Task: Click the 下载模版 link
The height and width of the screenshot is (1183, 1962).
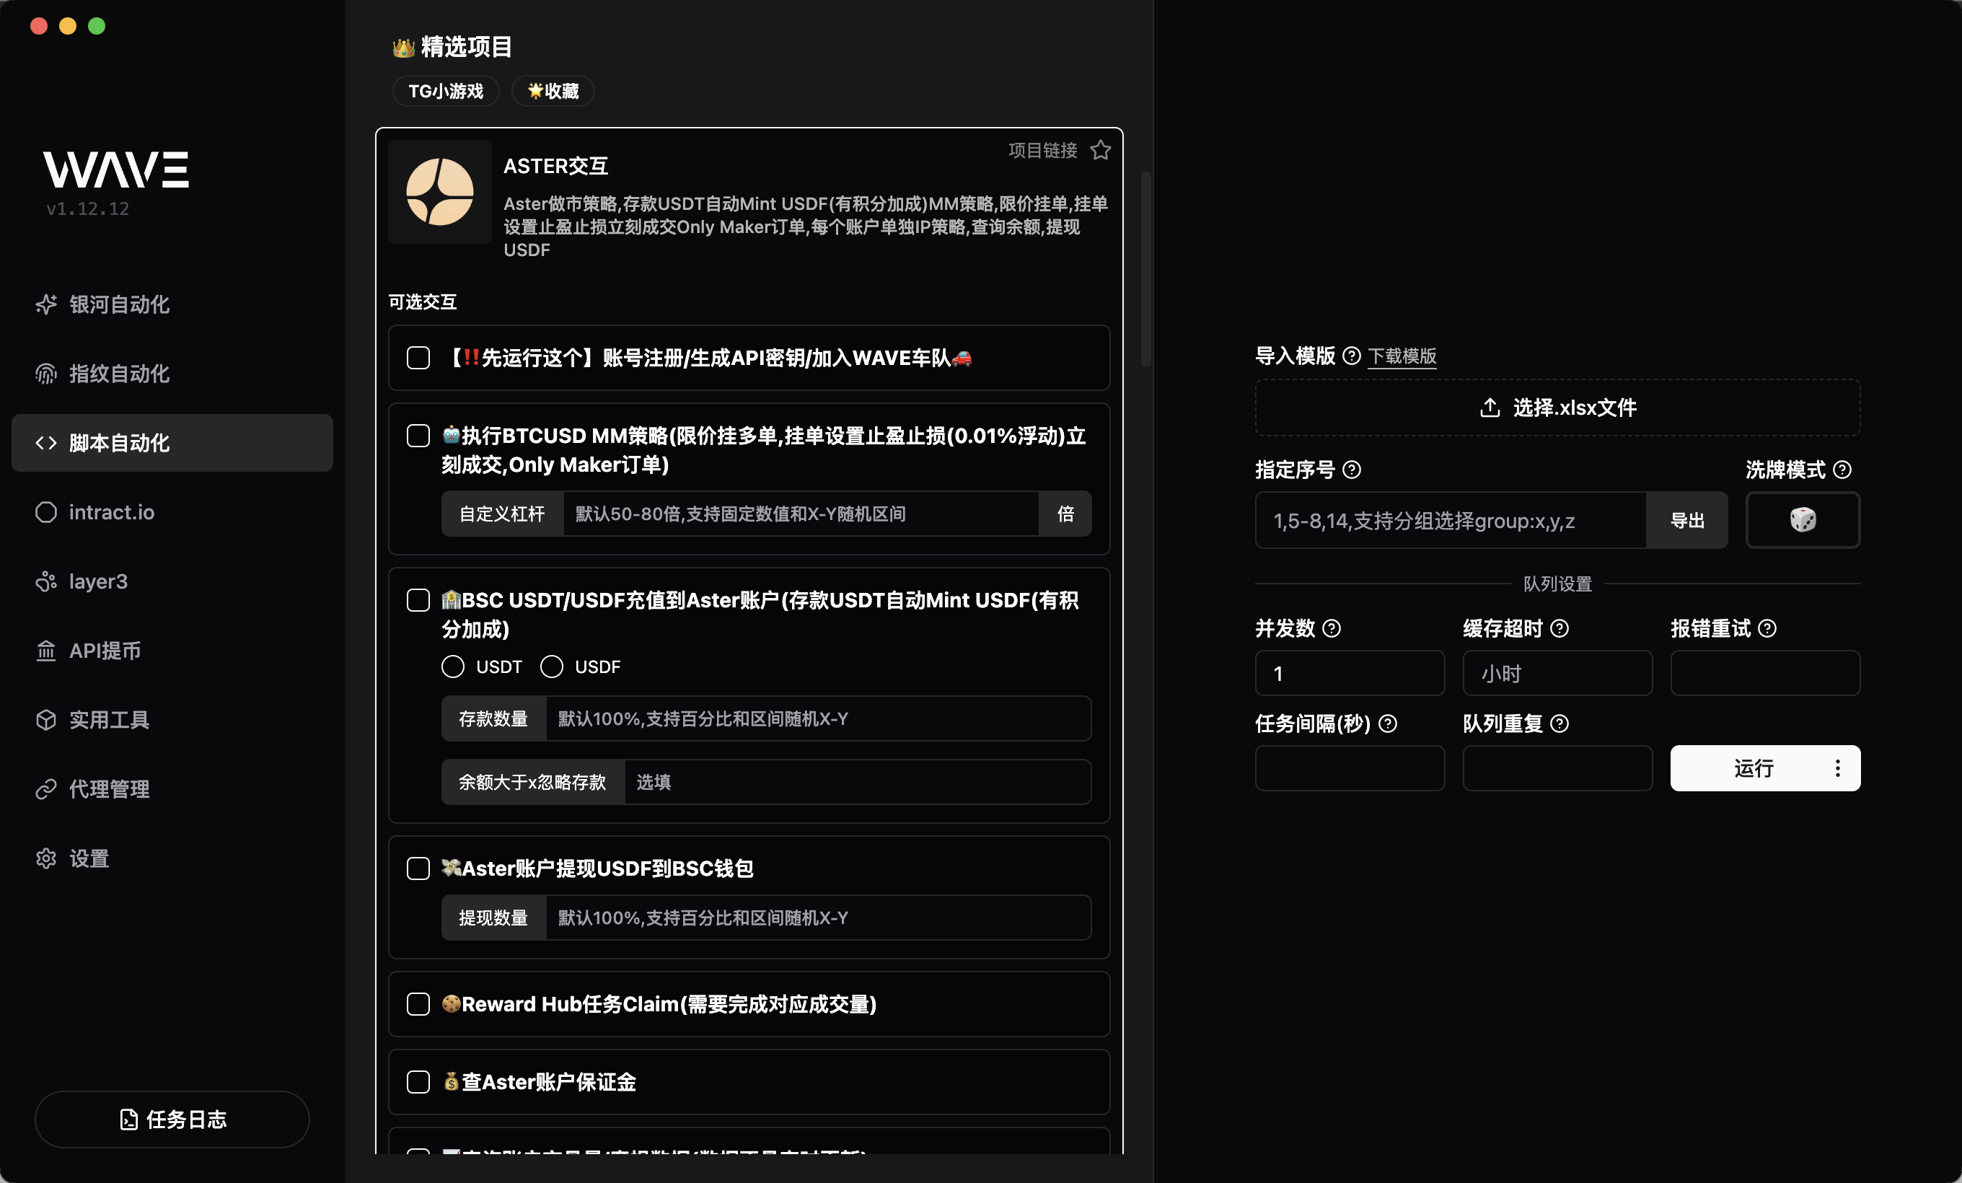Action: 1402,356
